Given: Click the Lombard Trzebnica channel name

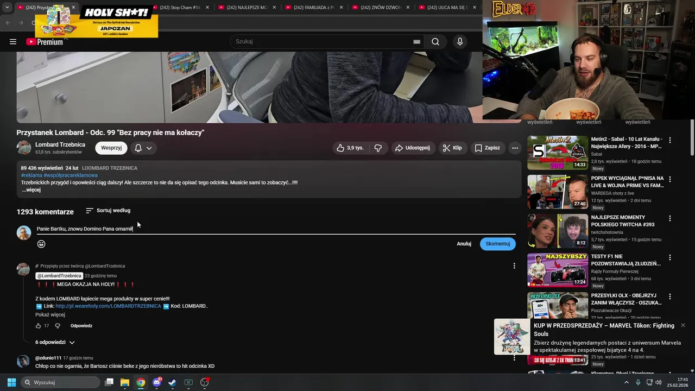Looking at the screenshot, I should click(x=60, y=144).
